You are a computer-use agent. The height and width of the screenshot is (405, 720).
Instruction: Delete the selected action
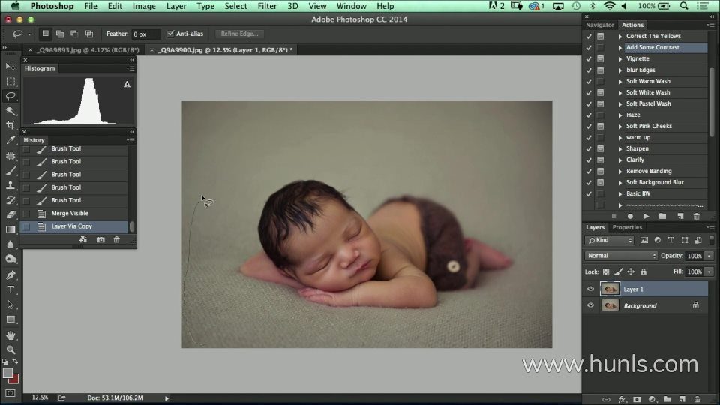click(x=697, y=216)
